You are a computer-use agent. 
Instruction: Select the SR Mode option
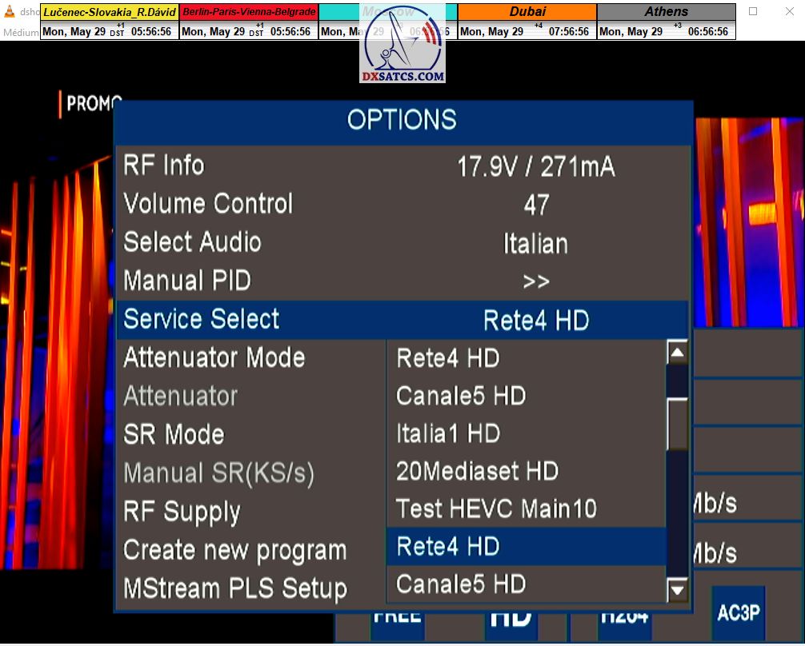click(x=174, y=434)
